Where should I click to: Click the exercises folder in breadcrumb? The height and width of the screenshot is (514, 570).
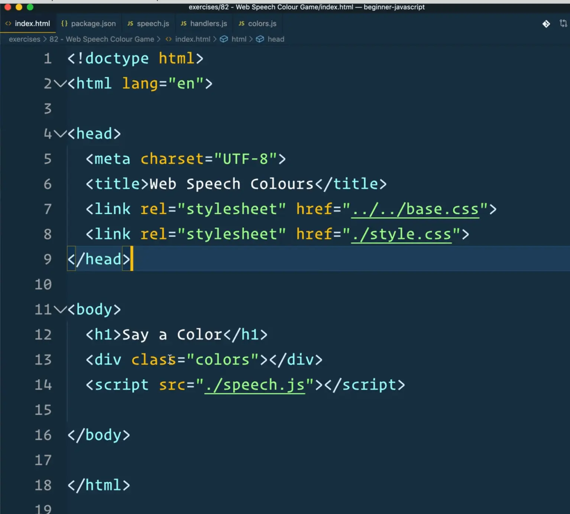pyautogui.click(x=24, y=39)
